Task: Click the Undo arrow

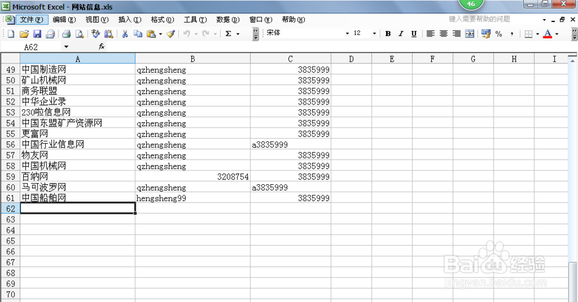Action: [x=187, y=34]
